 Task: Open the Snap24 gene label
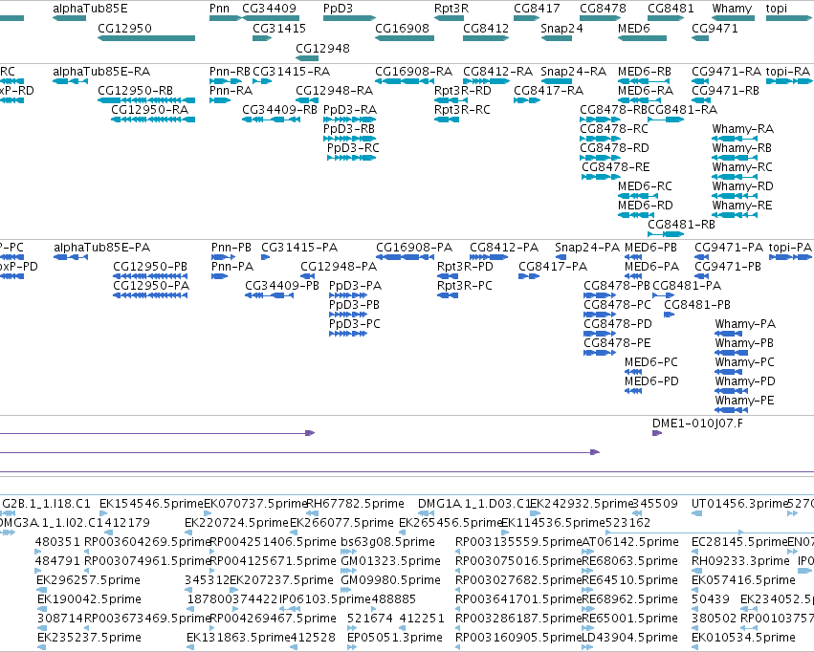click(x=561, y=28)
